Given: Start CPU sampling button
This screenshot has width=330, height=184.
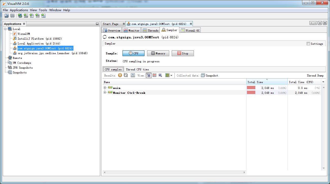Looking at the screenshot, I should pyautogui.click(x=133, y=53).
